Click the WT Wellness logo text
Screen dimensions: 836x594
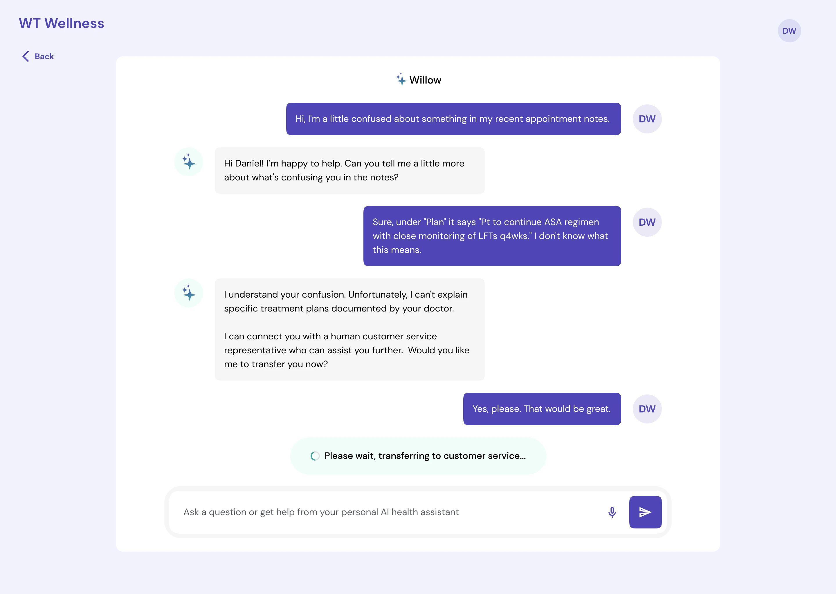(x=62, y=23)
